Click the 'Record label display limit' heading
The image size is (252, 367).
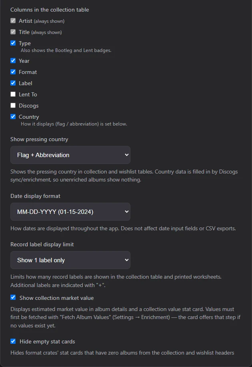tap(42, 244)
